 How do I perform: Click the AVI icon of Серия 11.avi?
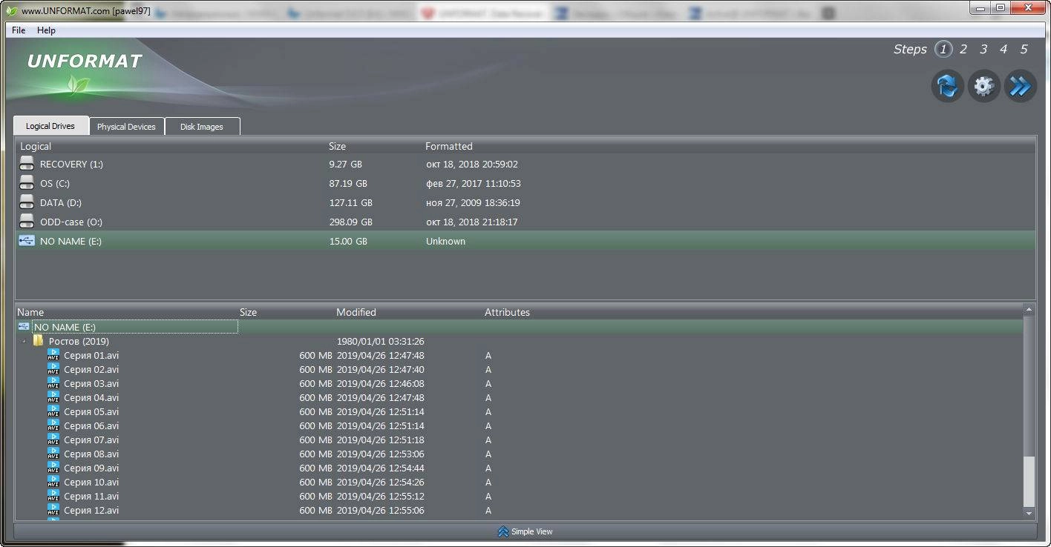coord(53,496)
